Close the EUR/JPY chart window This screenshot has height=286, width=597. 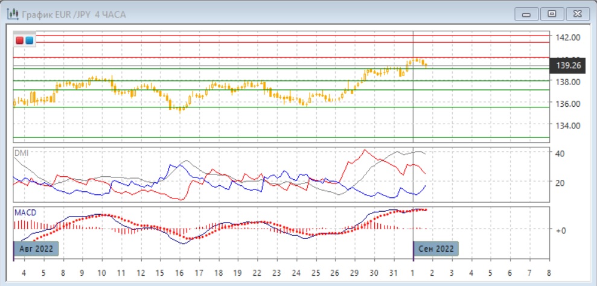click(576, 14)
